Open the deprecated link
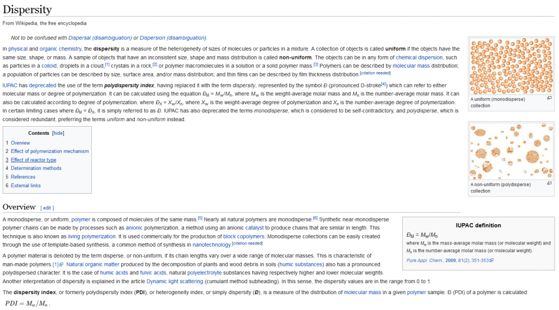The width and height of the screenshot is (559, 310). (x=43, y=86)
